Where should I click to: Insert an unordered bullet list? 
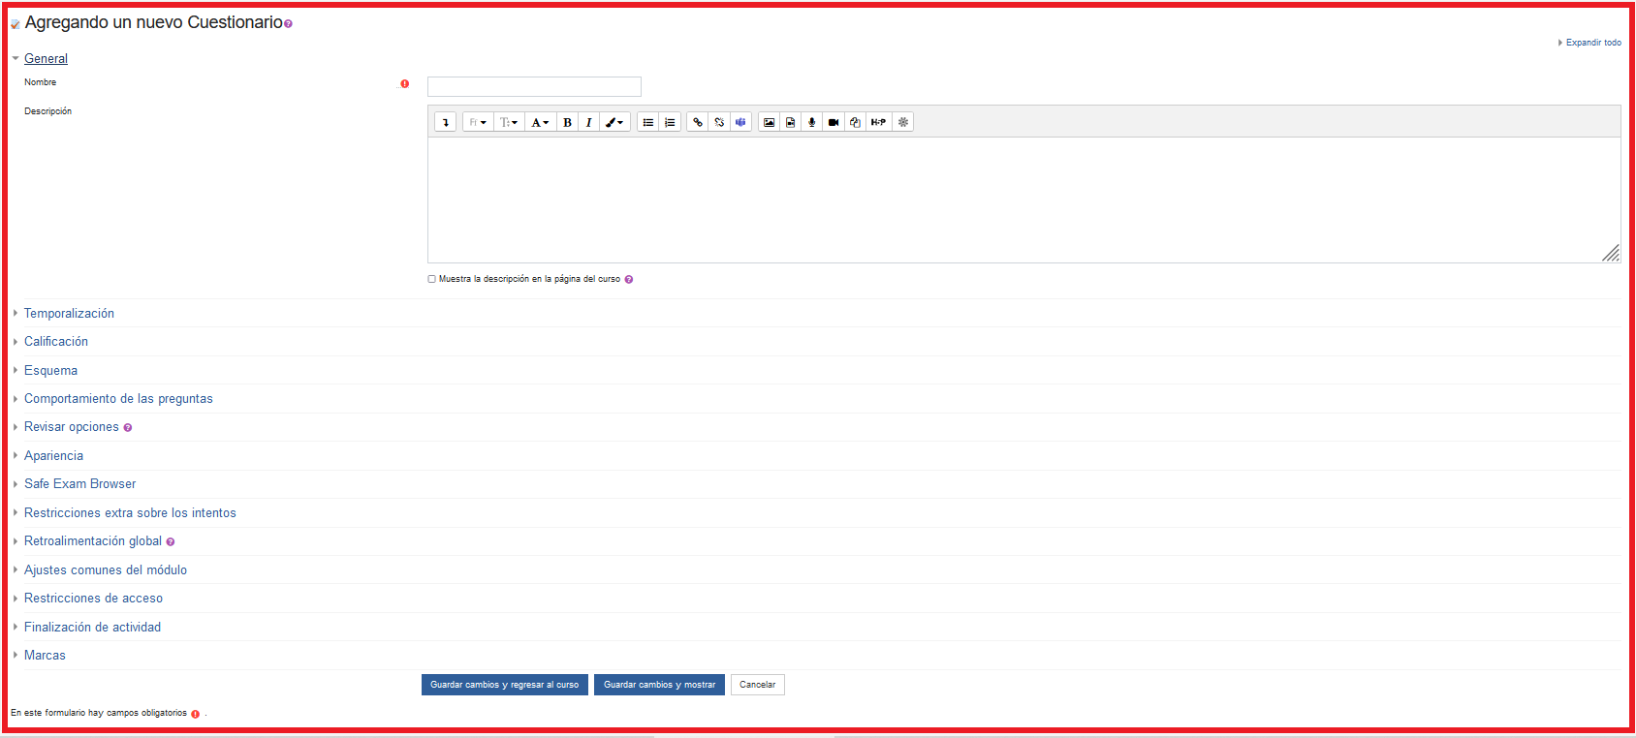click(x=648, y=122)
